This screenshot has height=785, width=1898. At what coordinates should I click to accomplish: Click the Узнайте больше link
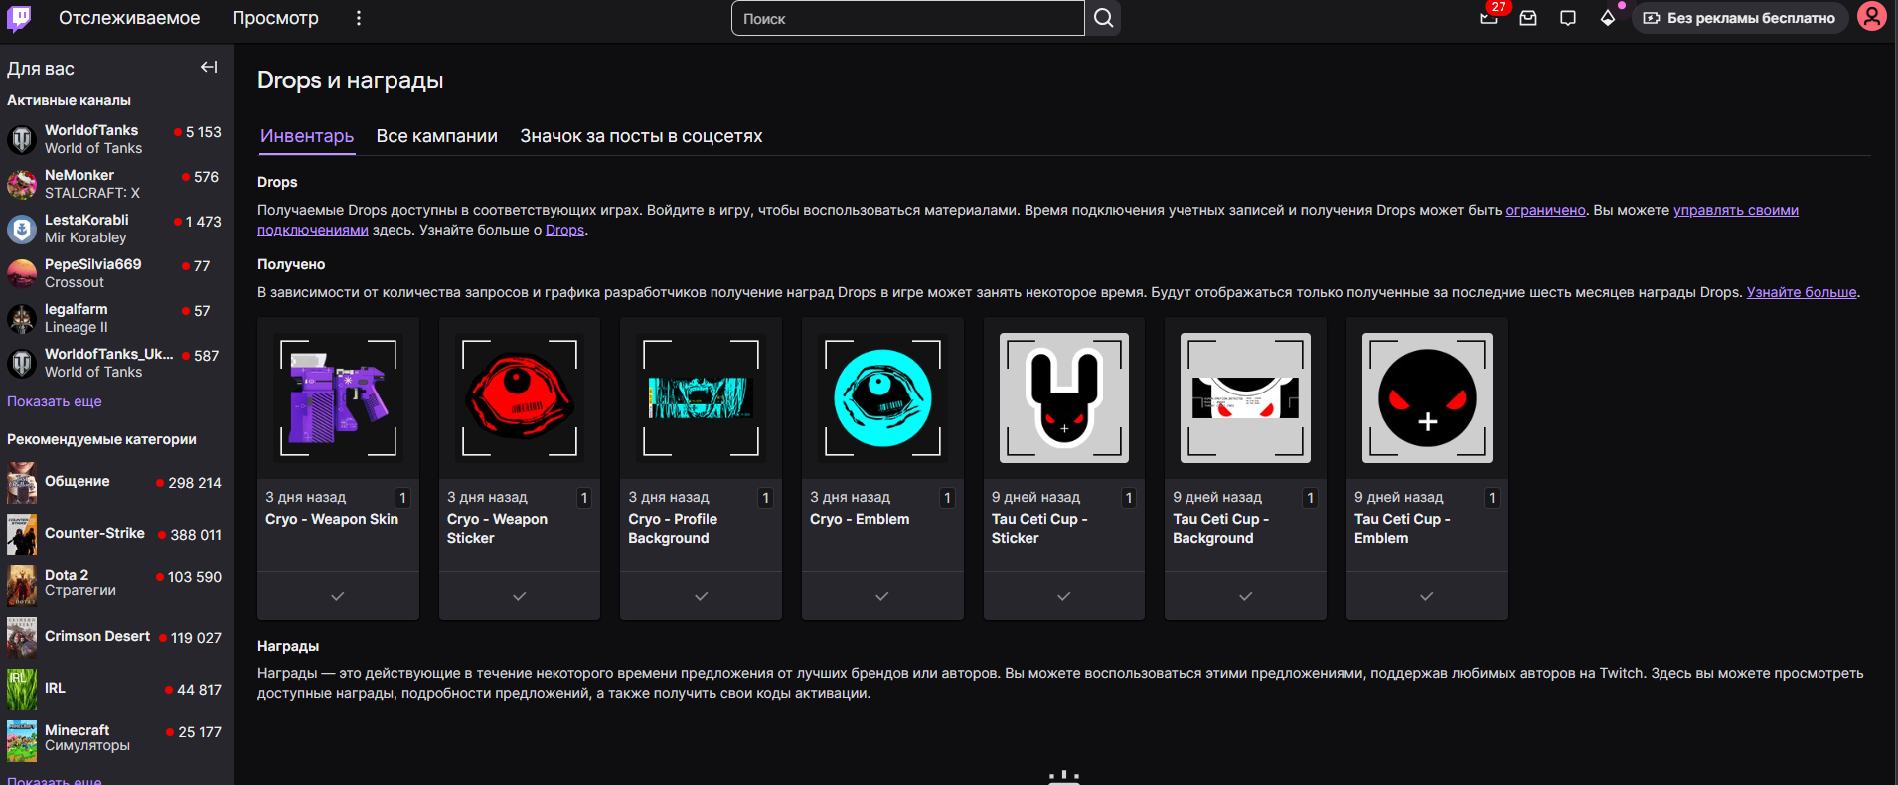tap(1801, 292)
